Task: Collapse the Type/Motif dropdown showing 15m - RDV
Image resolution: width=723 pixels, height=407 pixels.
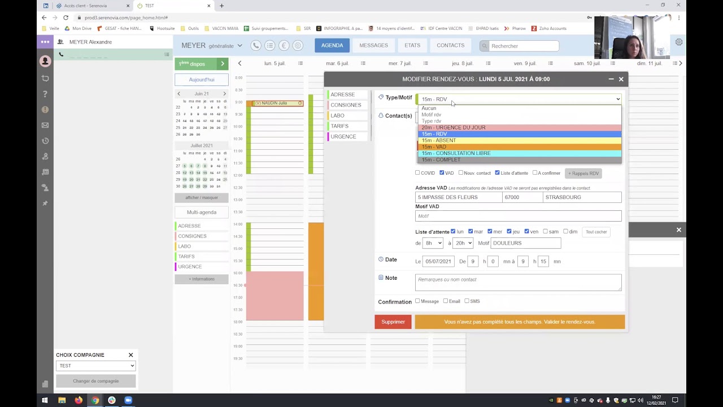Action: 519,99
